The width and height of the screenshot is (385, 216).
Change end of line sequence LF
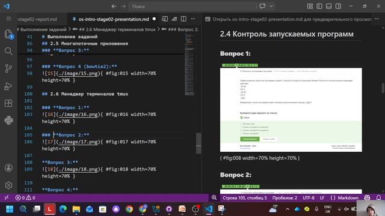(x=322, y=197)
